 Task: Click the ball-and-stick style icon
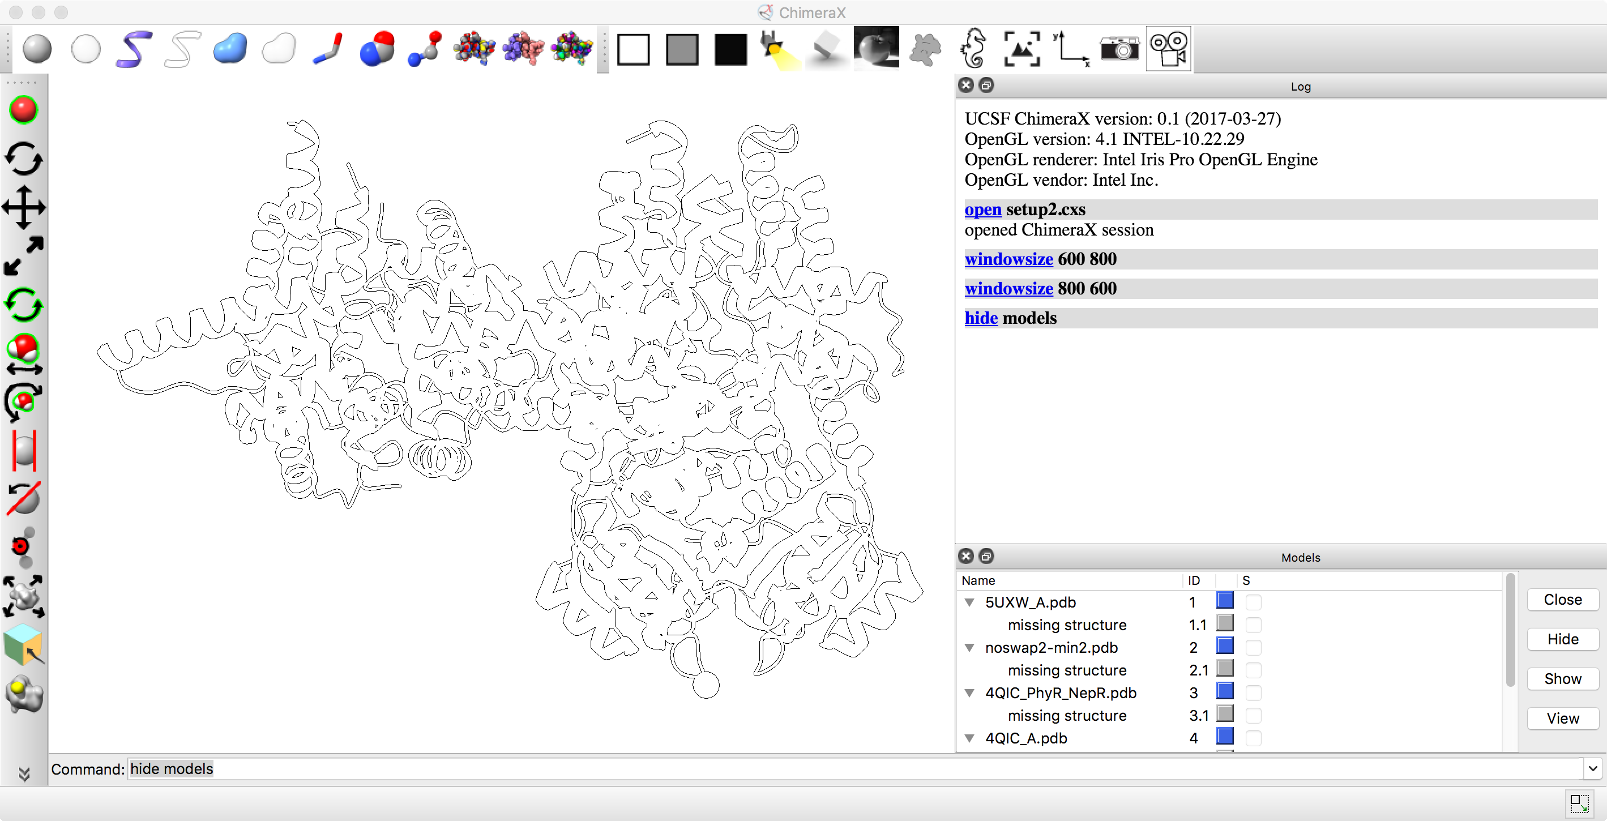[425, 49]
